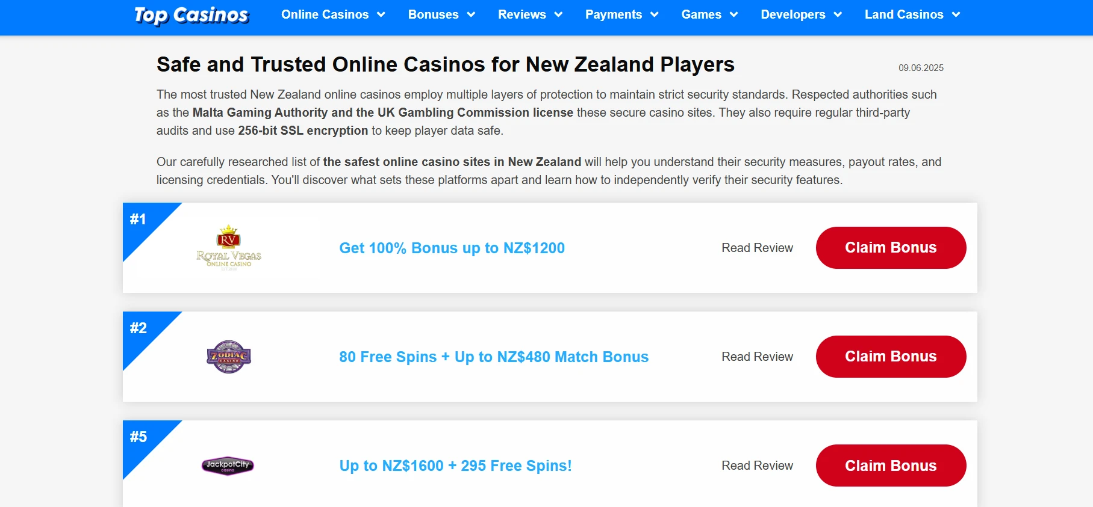Read Review for Royal Vegas
This screenshot has height=507, width=1093.
[757, 248]
